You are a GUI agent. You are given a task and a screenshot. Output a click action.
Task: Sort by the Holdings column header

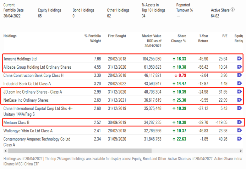point(10,36)
